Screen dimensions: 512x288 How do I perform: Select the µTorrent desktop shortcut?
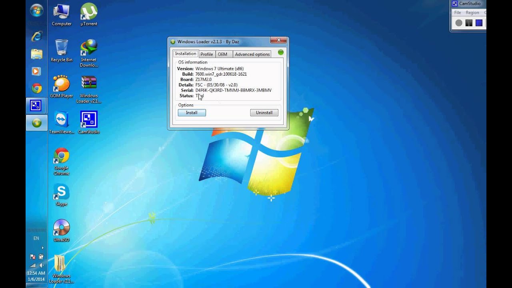(89, 15)
